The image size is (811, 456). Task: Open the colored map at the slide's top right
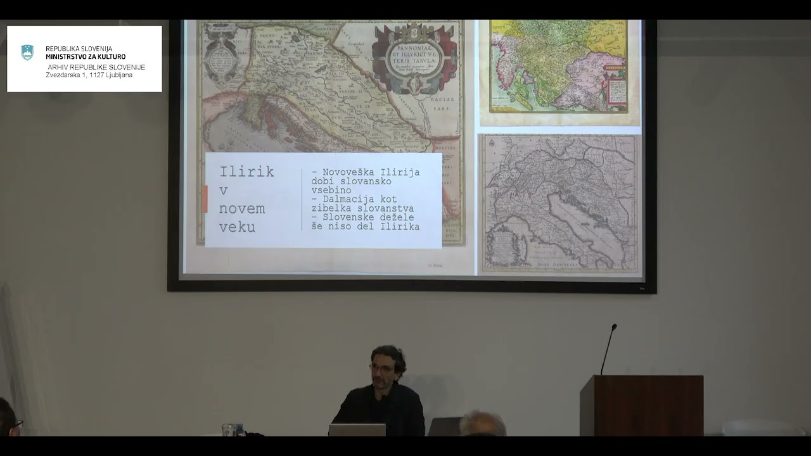(559, 72)
